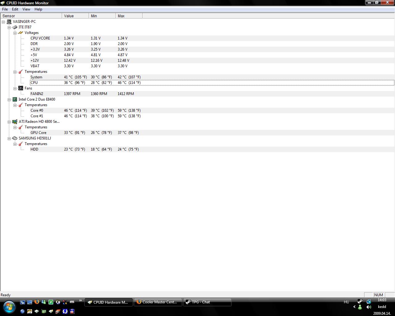
Task: Collapse the Fans group
Action: tap(15, 88)
